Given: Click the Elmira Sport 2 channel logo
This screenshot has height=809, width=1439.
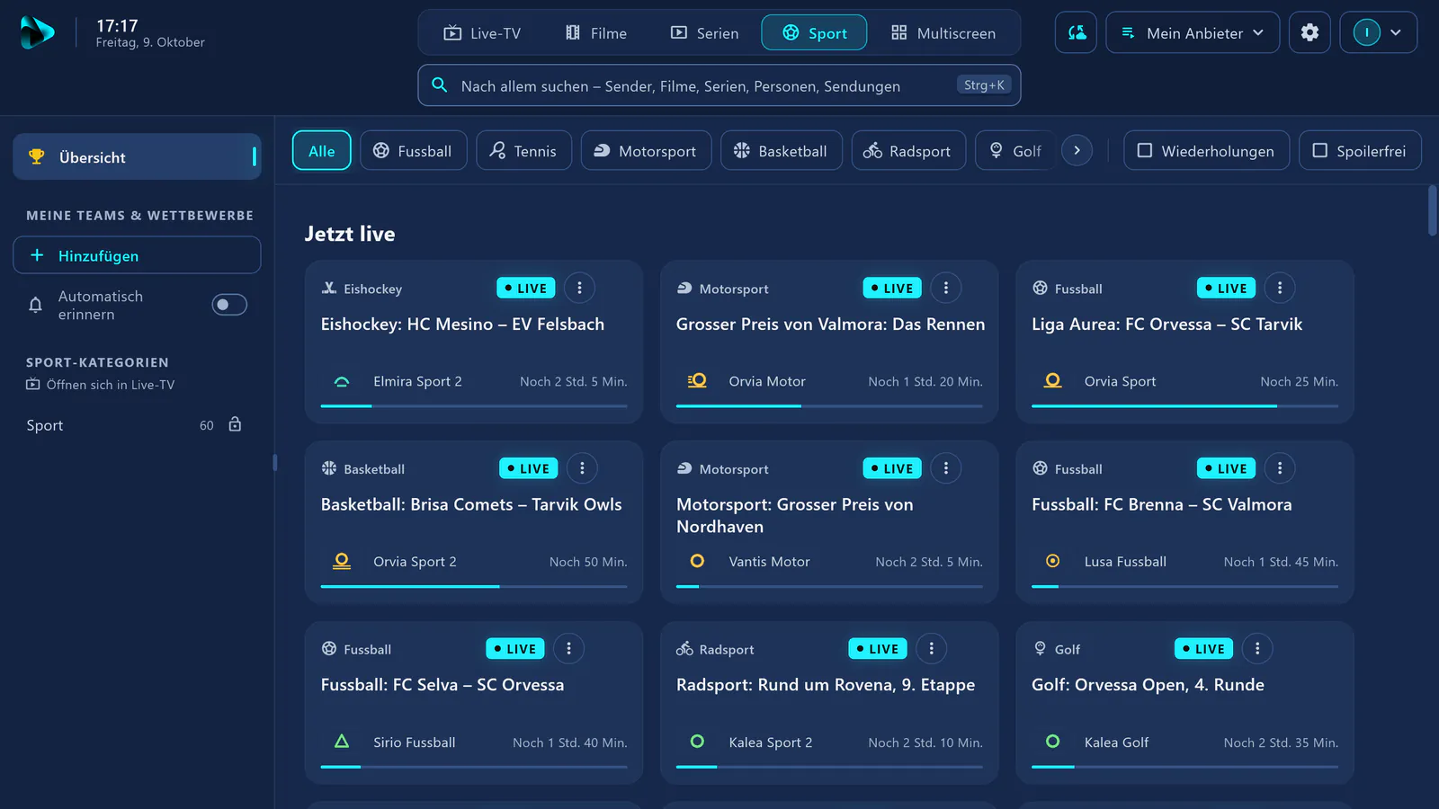Looking at the screenshot, I should (x=342, y=381).
